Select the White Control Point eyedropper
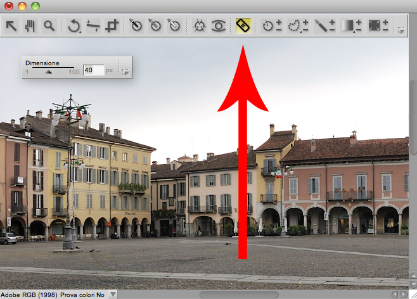This screenshot has width=417, height=299. [174, 26]
